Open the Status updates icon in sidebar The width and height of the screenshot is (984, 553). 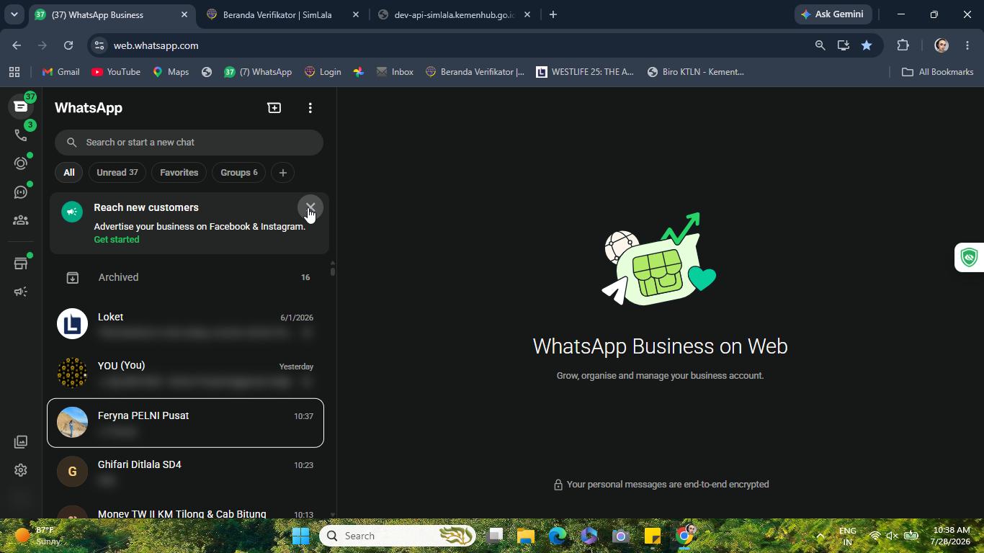click(x=21, y=163)
